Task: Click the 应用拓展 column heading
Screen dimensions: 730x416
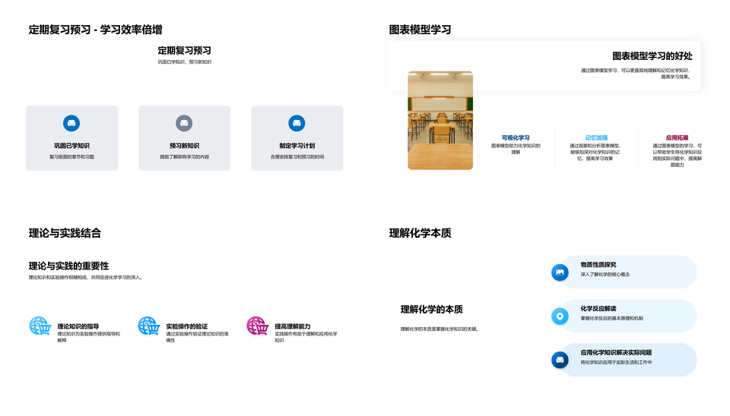Action: tap(677, 138)
